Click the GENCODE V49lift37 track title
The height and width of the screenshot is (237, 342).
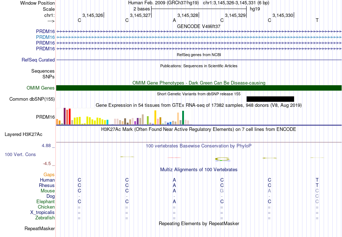tap(199, 26)
